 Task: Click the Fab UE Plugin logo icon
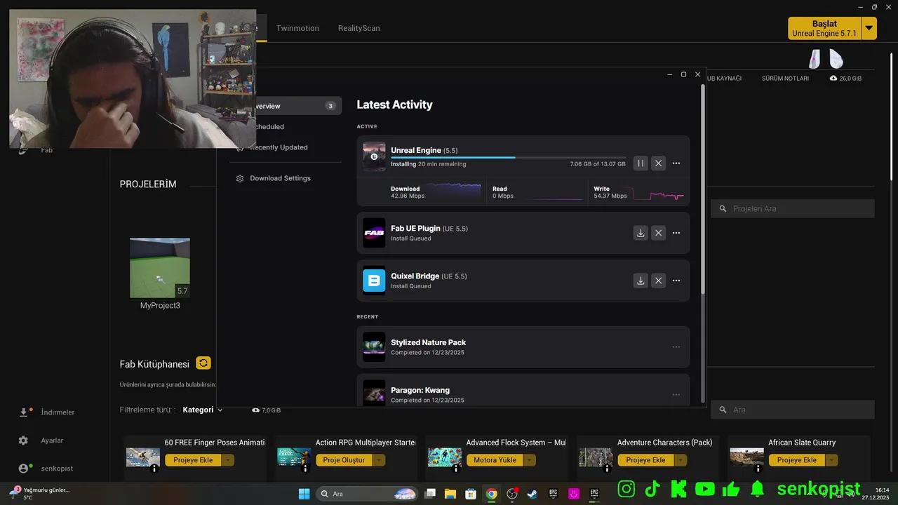point(374,233)
